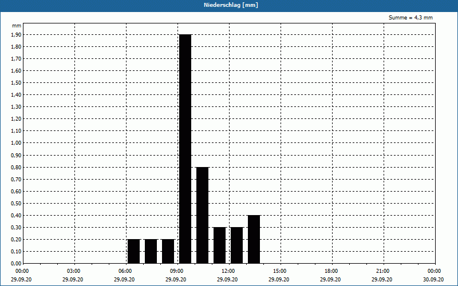Click the y-axis value '1,10'
The height and width of the screenshot is (286, 458).
[x=16, y=131]
